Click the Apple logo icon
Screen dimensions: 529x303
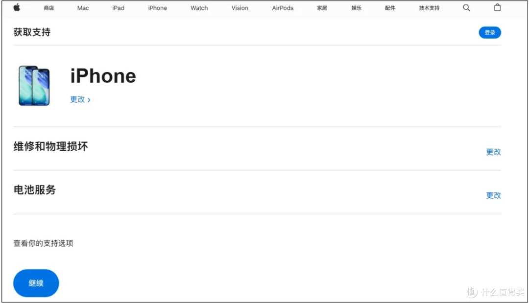(17, 7)
